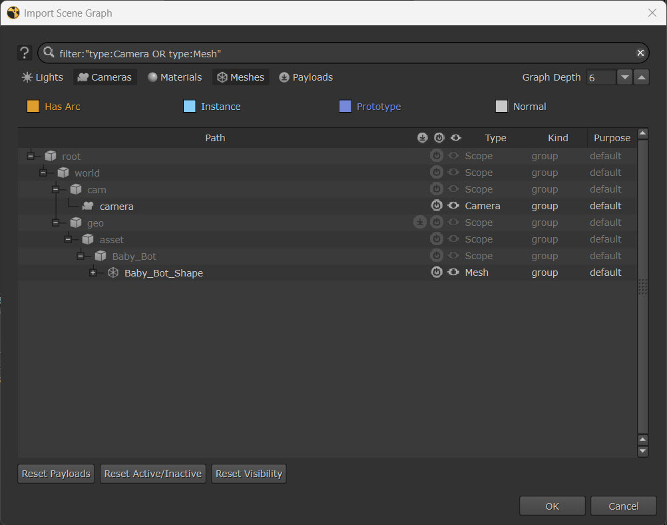Toggle visibility of the camera item
Image resolution: width=667 pixels, height=525 pixels.
point(453,206)
